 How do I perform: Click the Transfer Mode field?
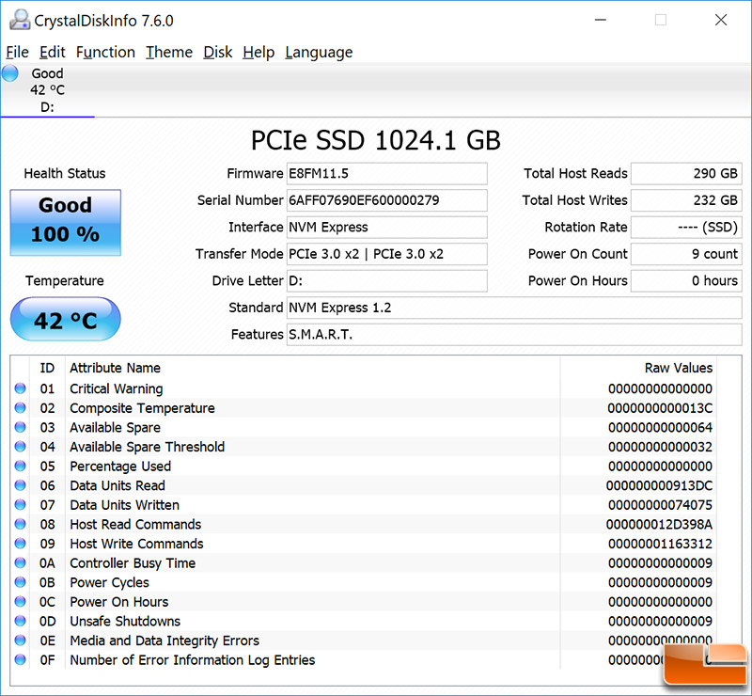click(x=387, y=254)
